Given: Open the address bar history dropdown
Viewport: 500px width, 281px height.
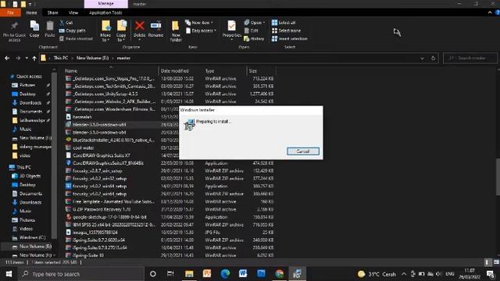Looking at the screenshot, I should pos(422,59).
